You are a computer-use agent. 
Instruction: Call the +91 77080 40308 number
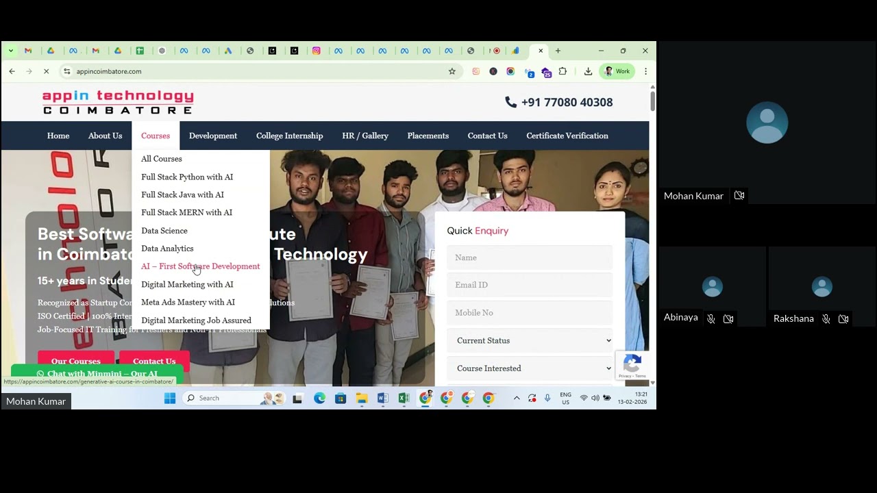pos(559,102)
